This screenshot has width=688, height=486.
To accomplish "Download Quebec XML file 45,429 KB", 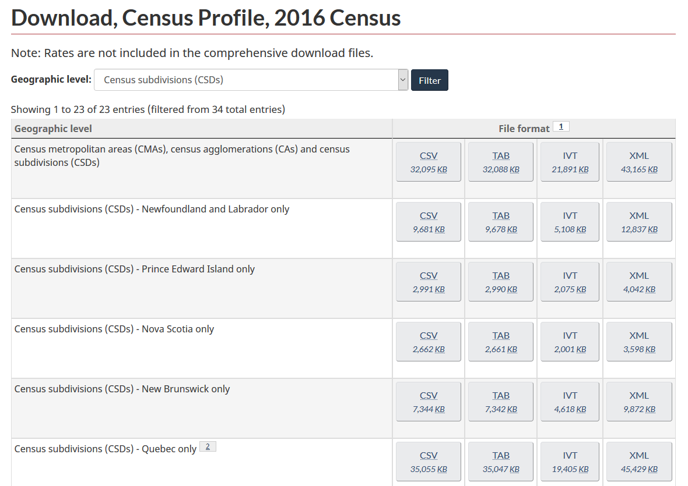I will click(639, 462).
